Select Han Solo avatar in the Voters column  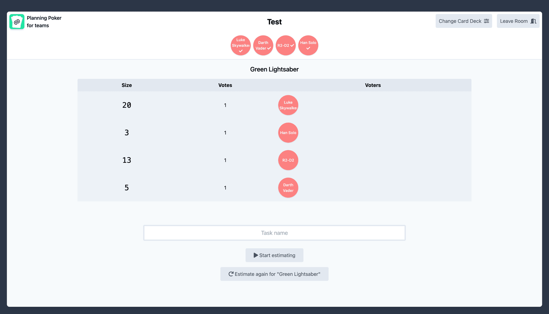click(x=288, y=133)
